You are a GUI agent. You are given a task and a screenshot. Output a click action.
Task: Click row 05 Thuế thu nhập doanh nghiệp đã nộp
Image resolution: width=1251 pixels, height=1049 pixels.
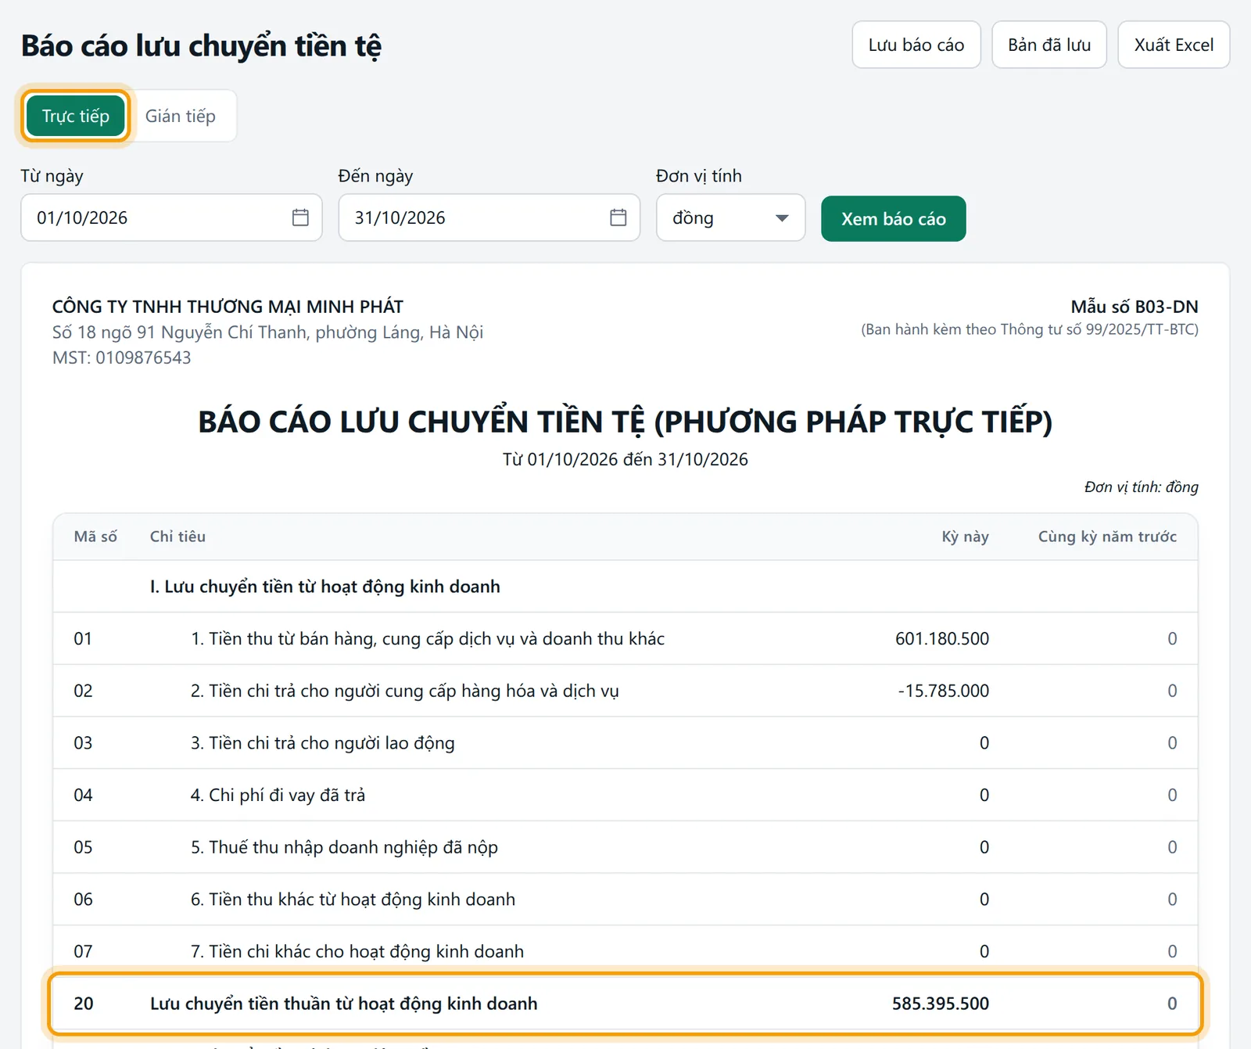point(625,847)
